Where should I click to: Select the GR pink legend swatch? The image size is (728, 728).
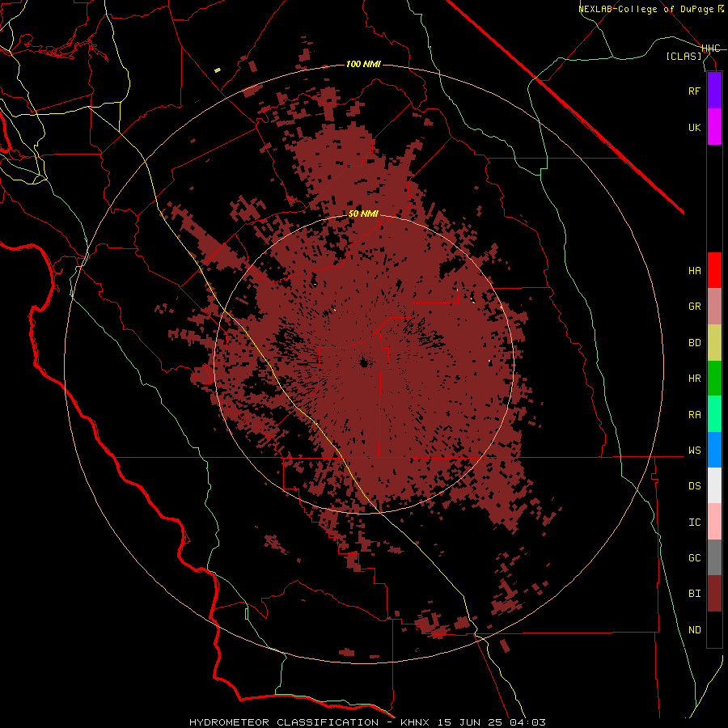pyautogui.click(x=714, y=307)
